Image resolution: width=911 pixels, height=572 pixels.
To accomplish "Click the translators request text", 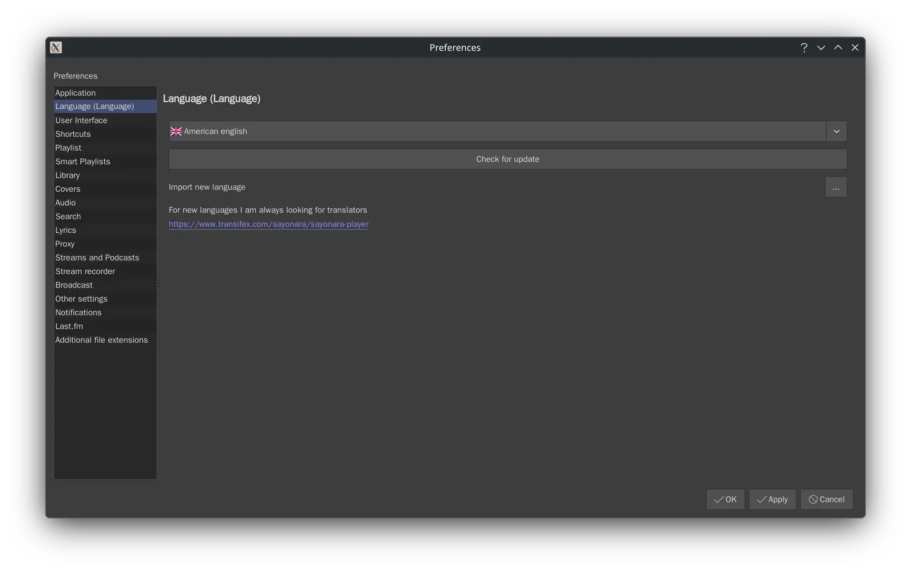I will 268,210.
